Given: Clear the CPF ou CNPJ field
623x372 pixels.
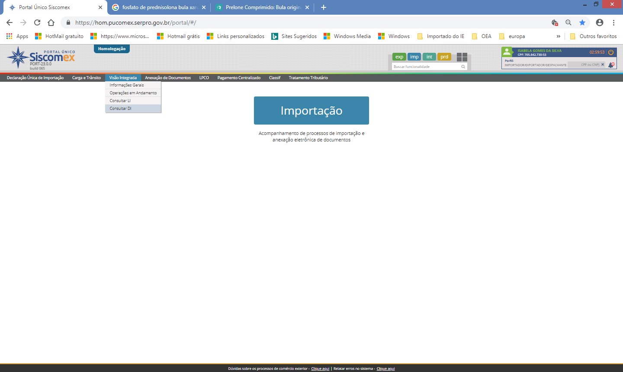Looking at the screenshot, I should coord(603,64).
